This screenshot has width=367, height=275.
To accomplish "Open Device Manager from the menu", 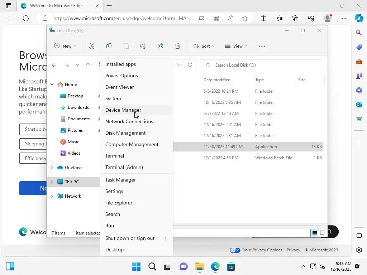I will pyautogui.click(x=137, y=110).
